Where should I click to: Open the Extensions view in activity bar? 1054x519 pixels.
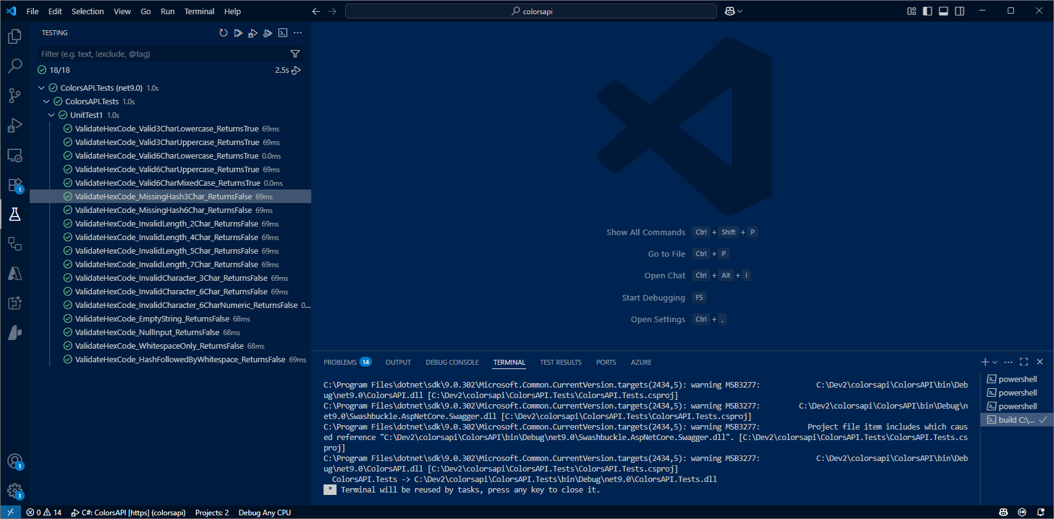pos(15,185)
